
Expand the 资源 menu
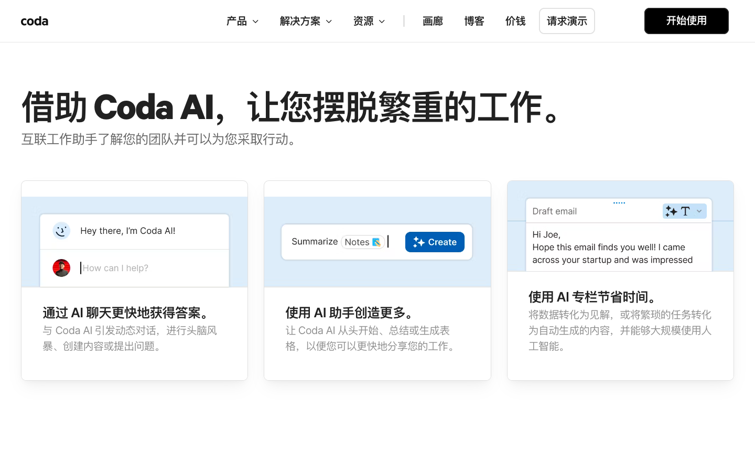click(x=369, y=21)
